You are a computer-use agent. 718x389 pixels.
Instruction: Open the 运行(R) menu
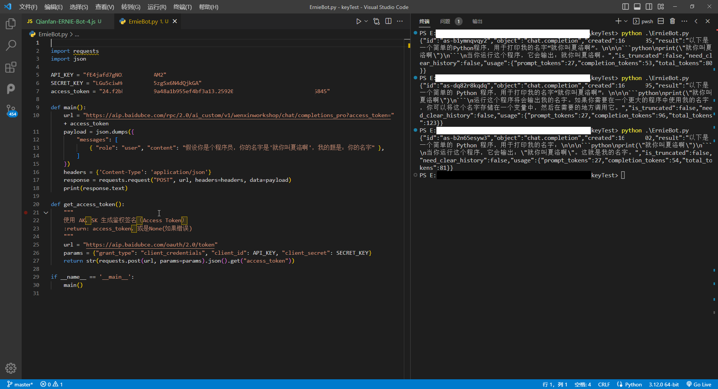click(157, 7)
